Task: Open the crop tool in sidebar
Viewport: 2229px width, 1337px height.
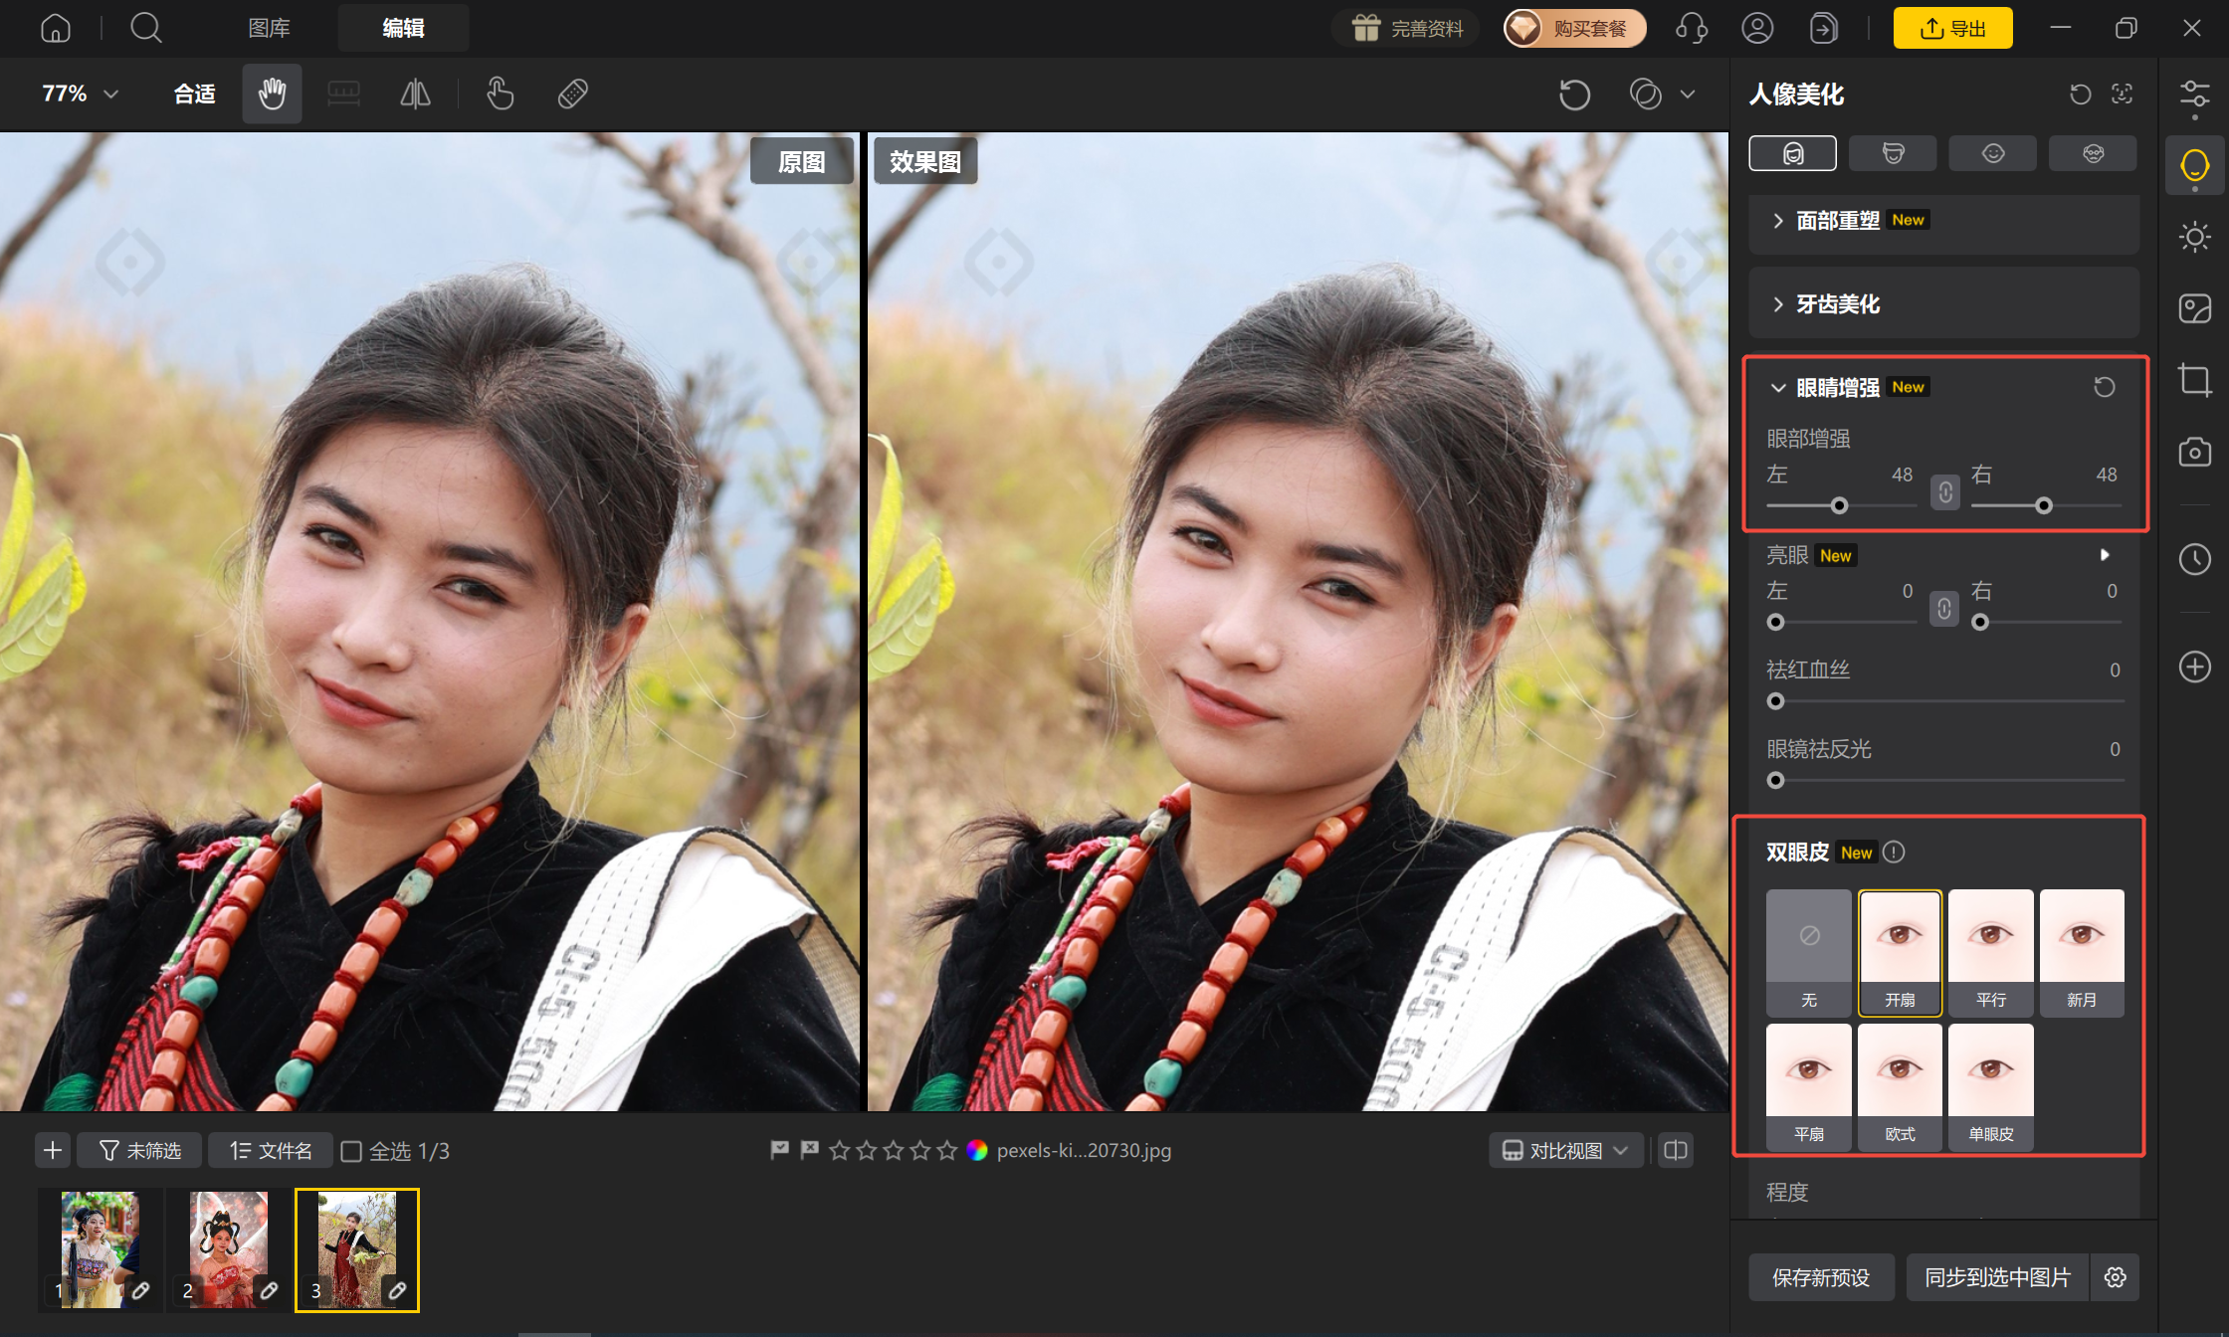Action: click(2194, 380)
